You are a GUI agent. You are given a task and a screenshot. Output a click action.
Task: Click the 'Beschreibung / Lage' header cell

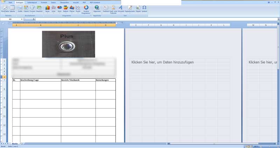41,80
